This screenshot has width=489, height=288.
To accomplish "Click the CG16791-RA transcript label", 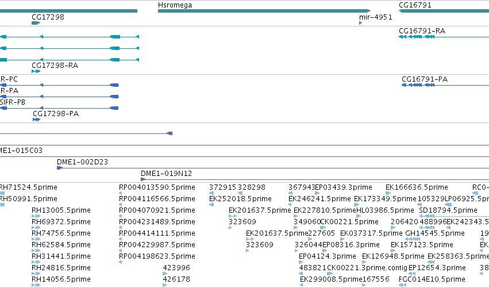I will 422,31.
